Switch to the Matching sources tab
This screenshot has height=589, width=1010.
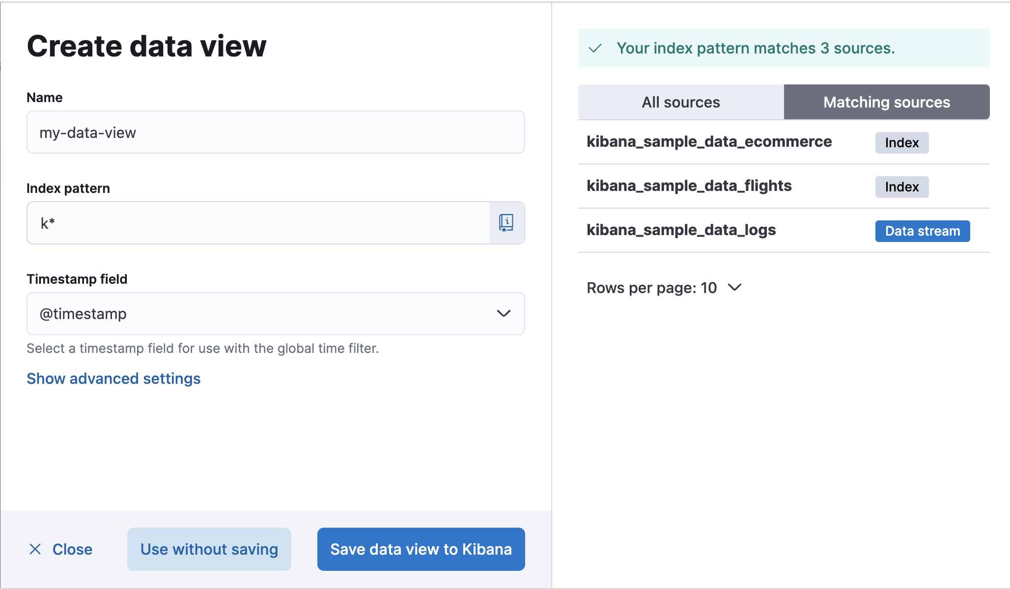[x=887, y=102]
